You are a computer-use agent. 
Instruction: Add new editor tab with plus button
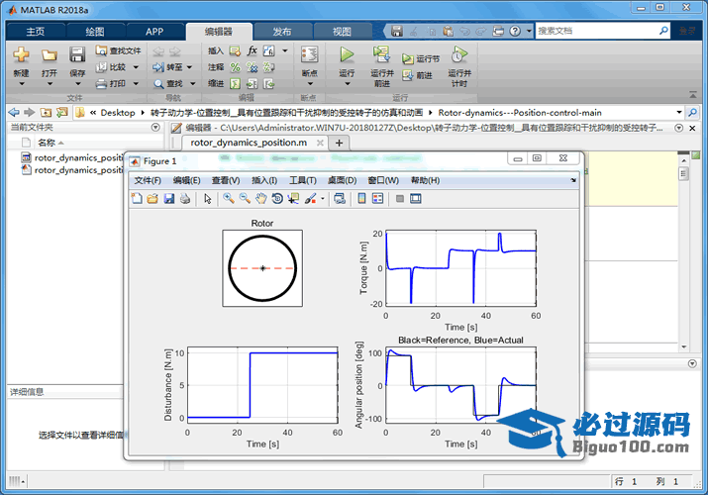pyautogui.click(x=339, y=143)
